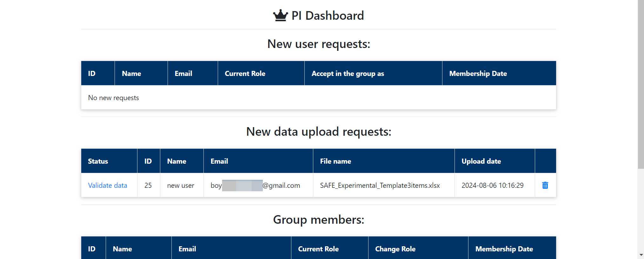The height and width of the screenshot is (259, 644).
Task: Click Email header in data upload requests table
Action: click(x=258, y=161)
